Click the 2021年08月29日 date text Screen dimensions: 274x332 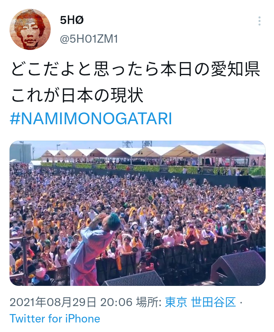53,302
